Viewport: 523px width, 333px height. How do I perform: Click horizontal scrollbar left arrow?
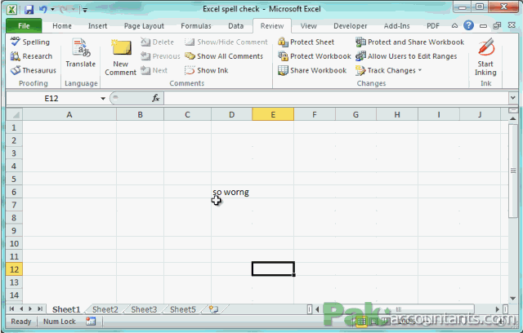(x=317, y=309)
